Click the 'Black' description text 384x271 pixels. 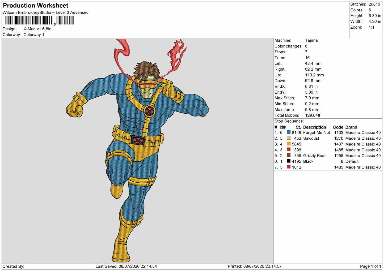(x=308, y=162)
